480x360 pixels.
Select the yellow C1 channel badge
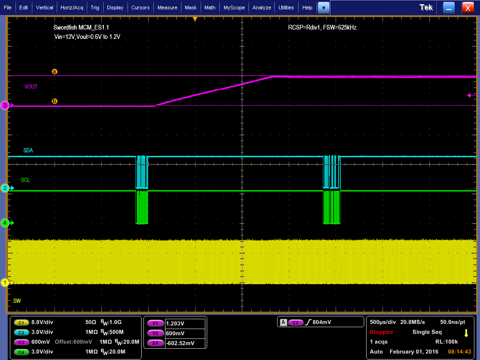pos(21,322)
